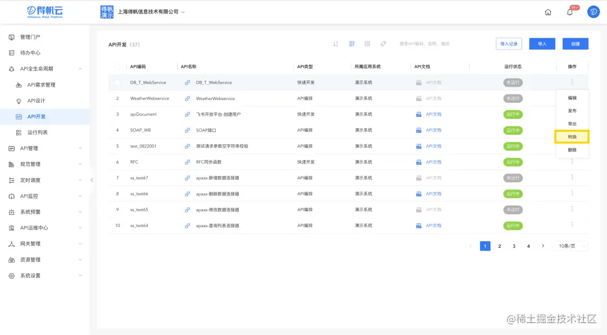The image size is (607, 335).
Task: Open more actions for ss_test67 row
Action: coord(572,177)
